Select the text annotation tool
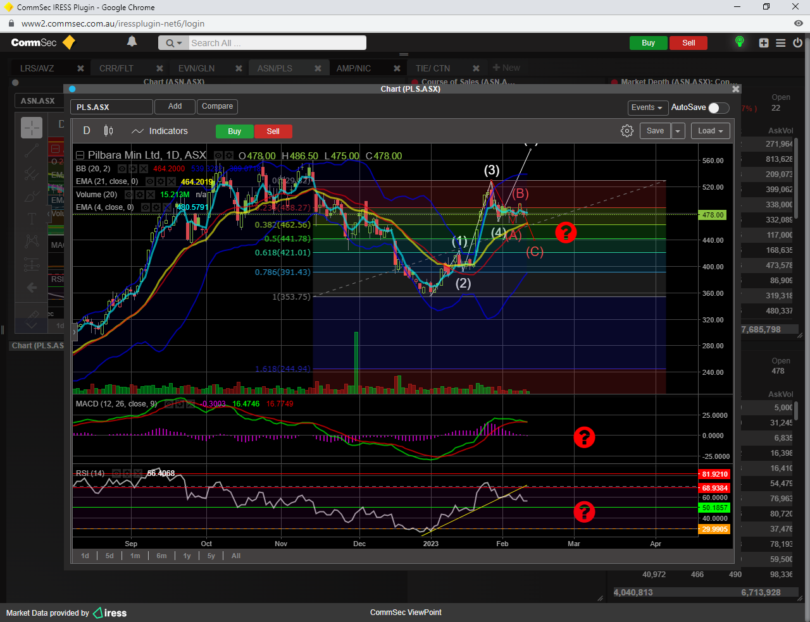 tap(32, 219)
